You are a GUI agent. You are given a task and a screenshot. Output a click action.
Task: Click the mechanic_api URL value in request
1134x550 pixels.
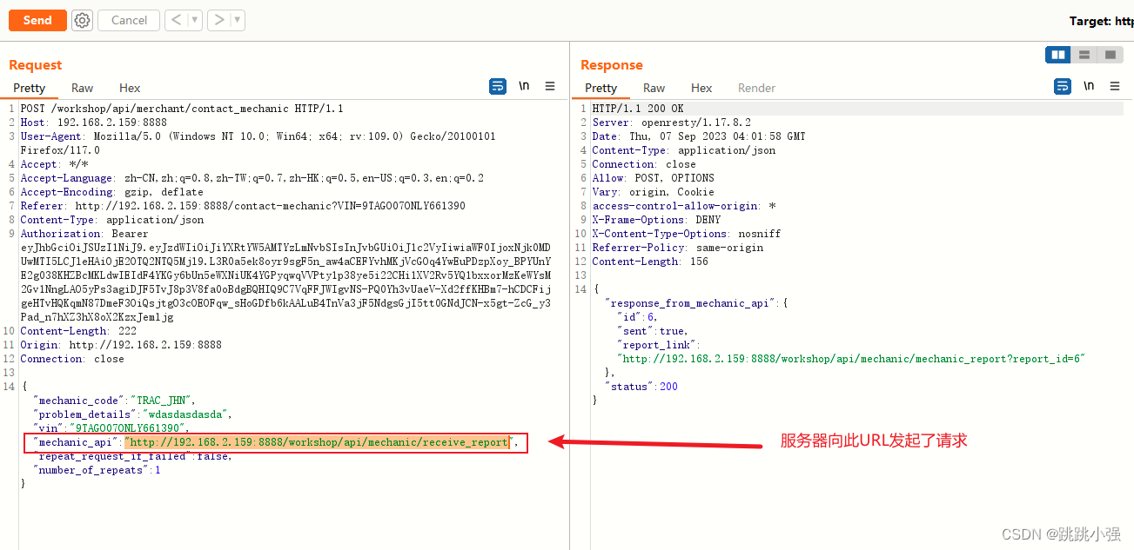(318, 442)
